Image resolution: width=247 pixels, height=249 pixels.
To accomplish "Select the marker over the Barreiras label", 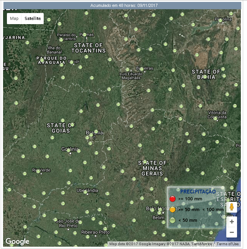I will tap(141, 69).
